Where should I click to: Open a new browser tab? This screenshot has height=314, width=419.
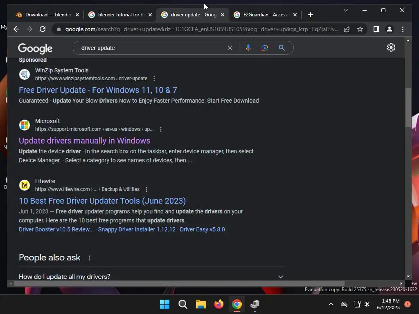[310, 15]
